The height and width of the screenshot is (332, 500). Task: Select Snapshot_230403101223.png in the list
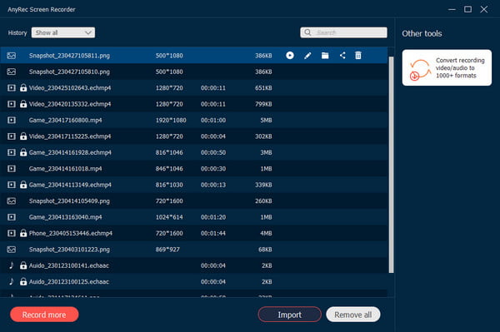(x=194, y=250)
